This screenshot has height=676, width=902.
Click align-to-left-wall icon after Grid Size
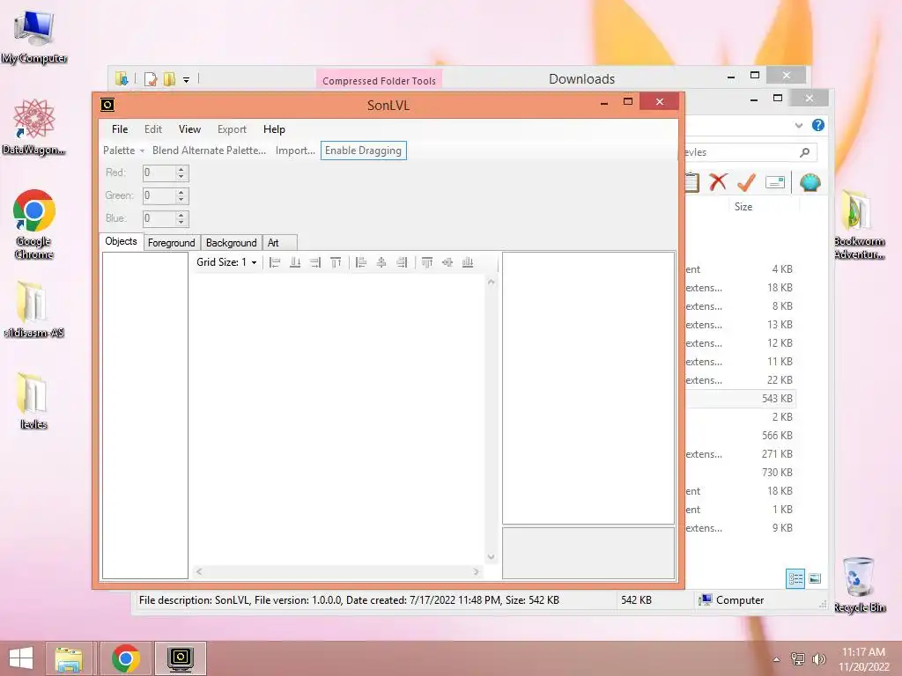275,262
